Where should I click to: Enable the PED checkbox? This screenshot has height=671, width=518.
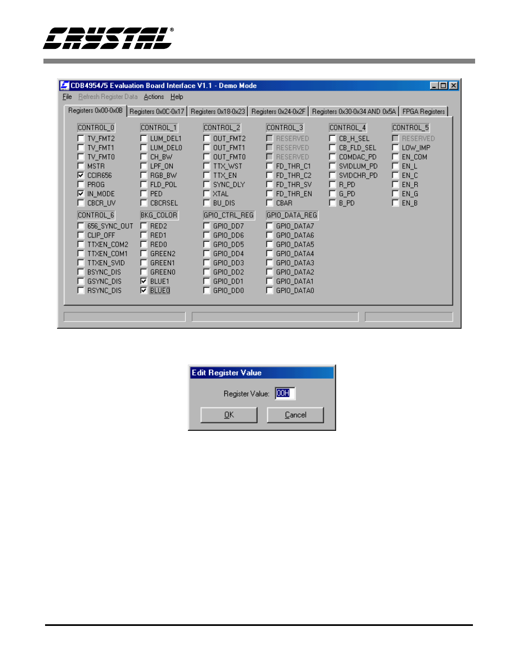(144, 194)
